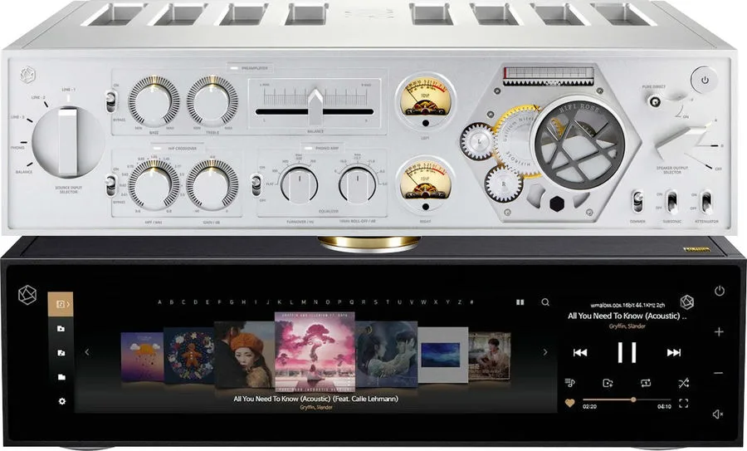The height and width of the screenshot is (451, 747).
Task: Tap the search magnifier icon
Action: point(545,302)
